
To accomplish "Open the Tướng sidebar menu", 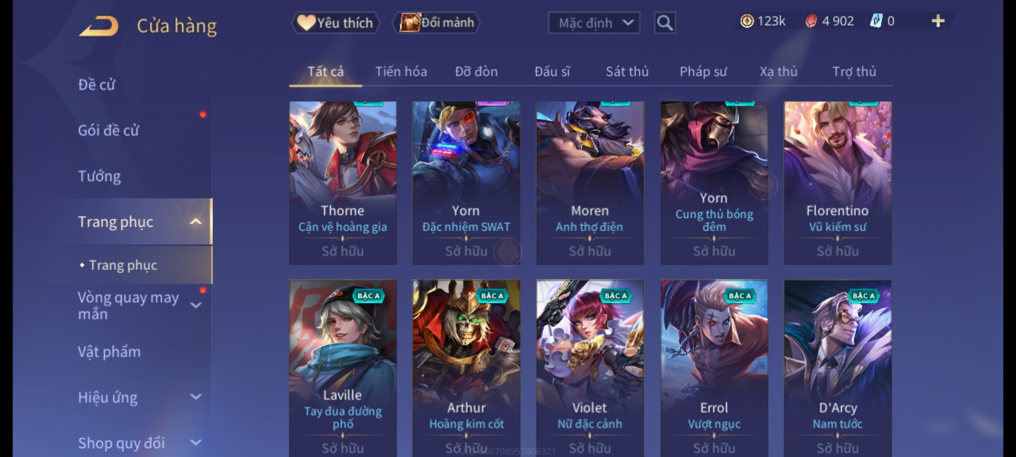I will pyautogui.click(x=99, y=176).
